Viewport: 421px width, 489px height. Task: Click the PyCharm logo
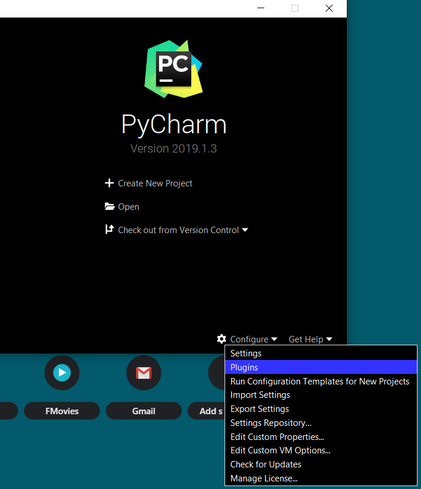pyautogui.click(x=173, y=69)
